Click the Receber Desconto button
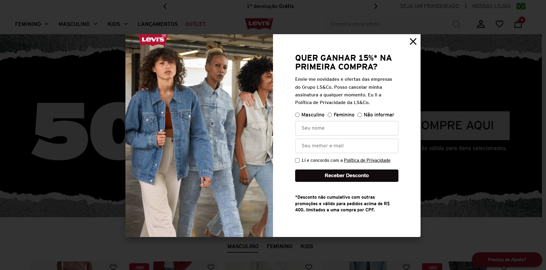 [347, 176]
